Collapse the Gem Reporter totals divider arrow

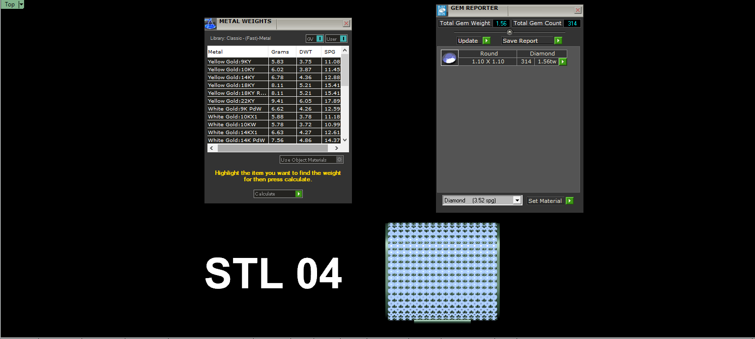click(x=510, y=32)
